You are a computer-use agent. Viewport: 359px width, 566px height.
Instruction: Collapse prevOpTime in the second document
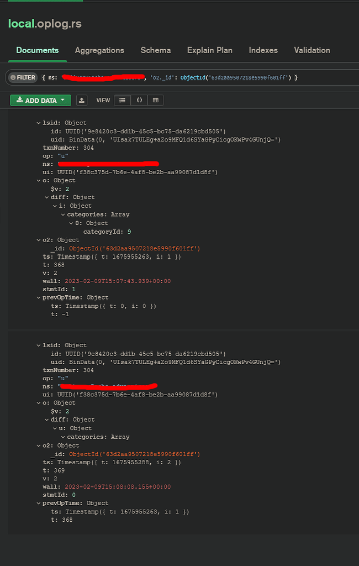38,504
